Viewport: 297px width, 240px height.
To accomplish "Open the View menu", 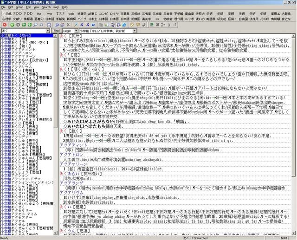I will pyautogui.click(x=36, y=7).
